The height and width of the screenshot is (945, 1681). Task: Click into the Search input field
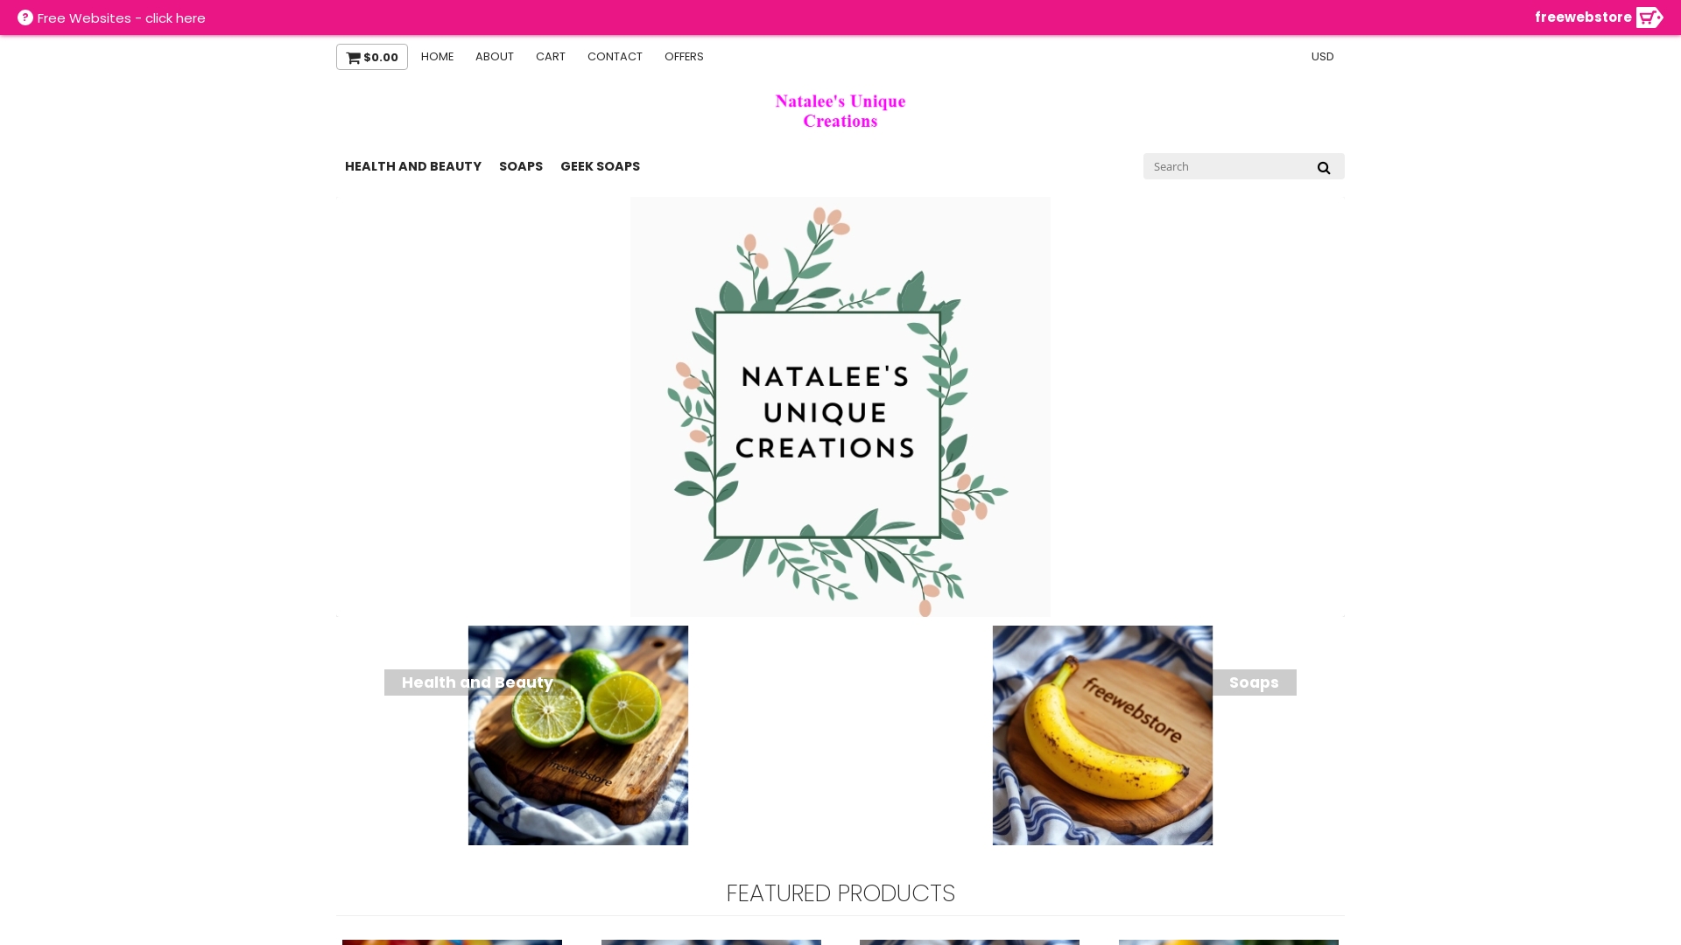(1226, 166)
